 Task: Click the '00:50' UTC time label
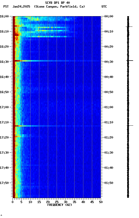[109, 92]
